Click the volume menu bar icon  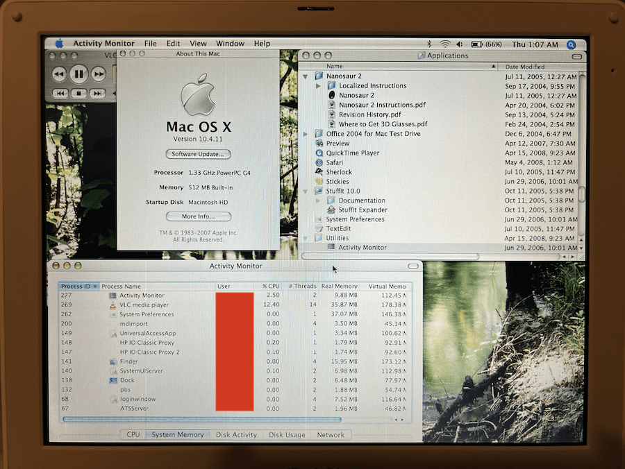coord(460,44)
